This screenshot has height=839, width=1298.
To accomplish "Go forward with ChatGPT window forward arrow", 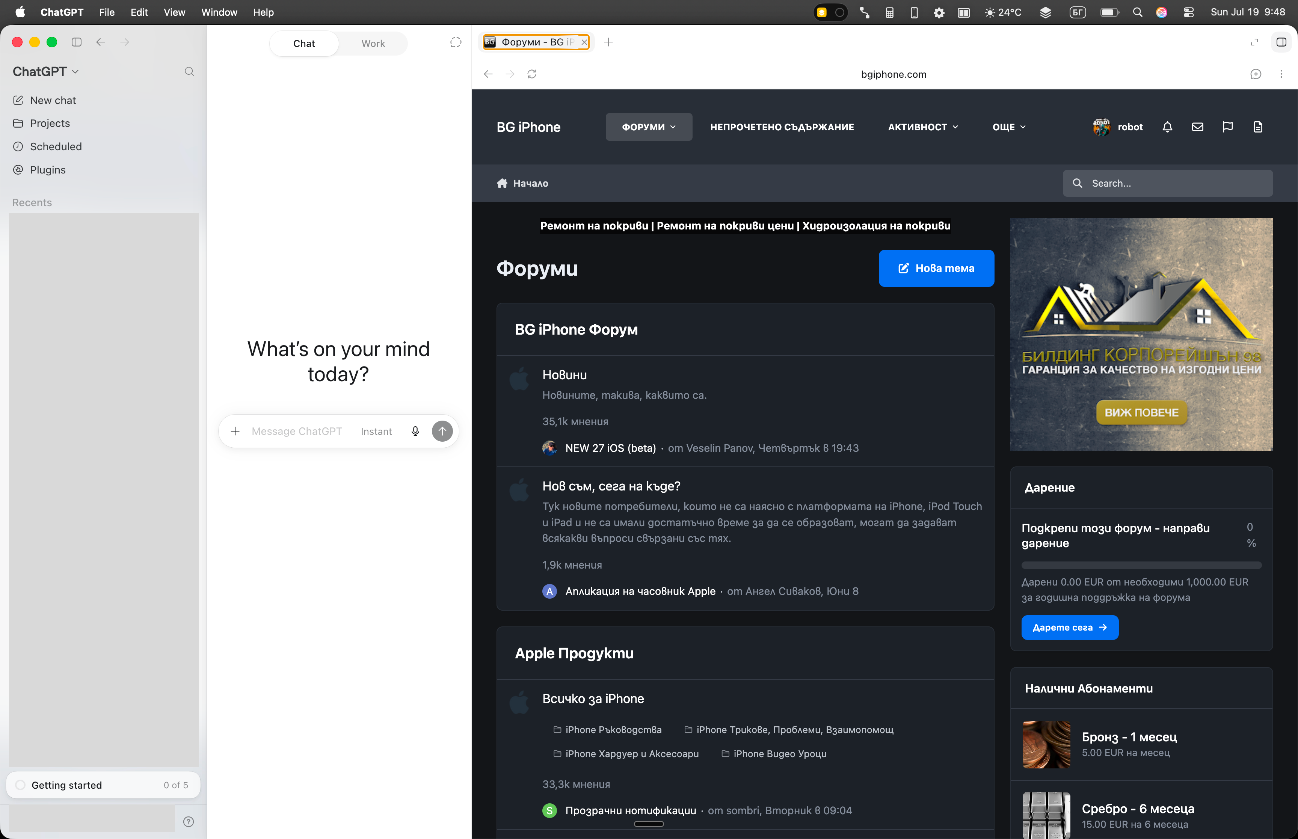I will click(125, 42).
